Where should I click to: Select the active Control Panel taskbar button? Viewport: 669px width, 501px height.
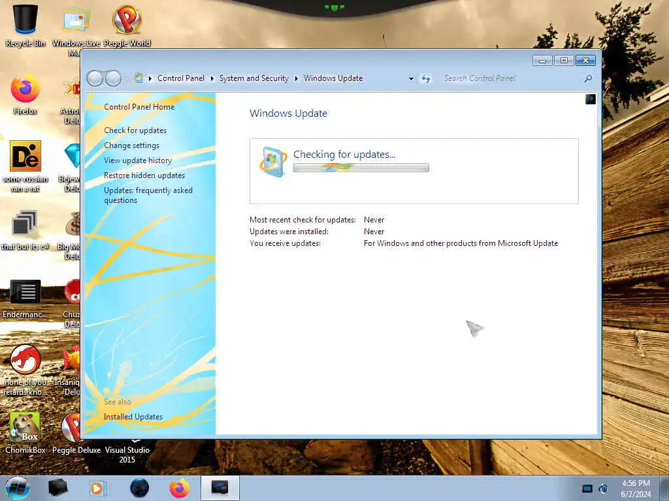pyautogui.click(x=220, y=488)
